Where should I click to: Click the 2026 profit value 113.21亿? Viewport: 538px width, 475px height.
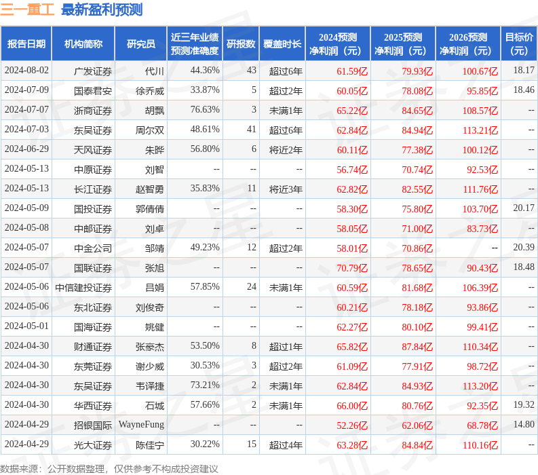(480, 130)
